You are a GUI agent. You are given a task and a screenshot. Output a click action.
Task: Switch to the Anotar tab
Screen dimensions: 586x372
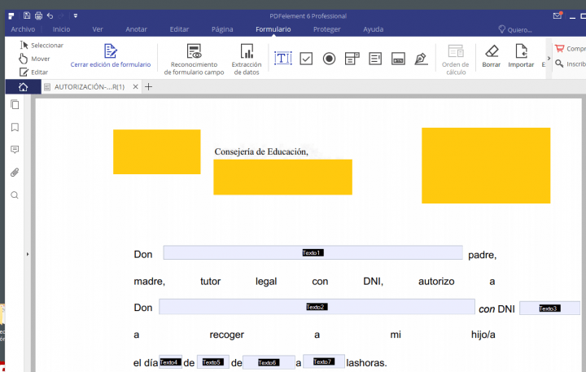click(136, 29)
